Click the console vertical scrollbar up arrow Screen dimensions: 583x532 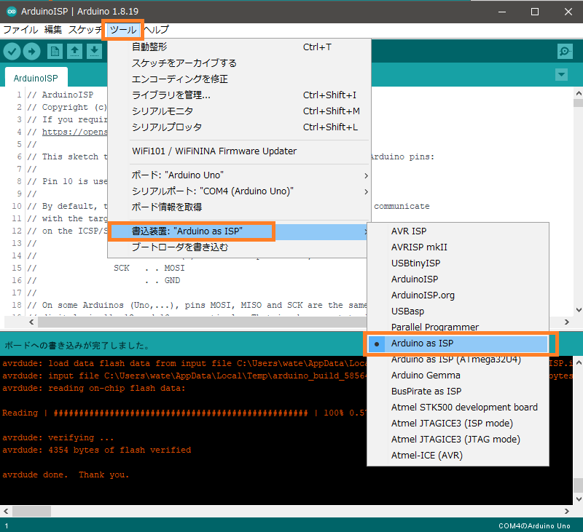pos(578,362)
